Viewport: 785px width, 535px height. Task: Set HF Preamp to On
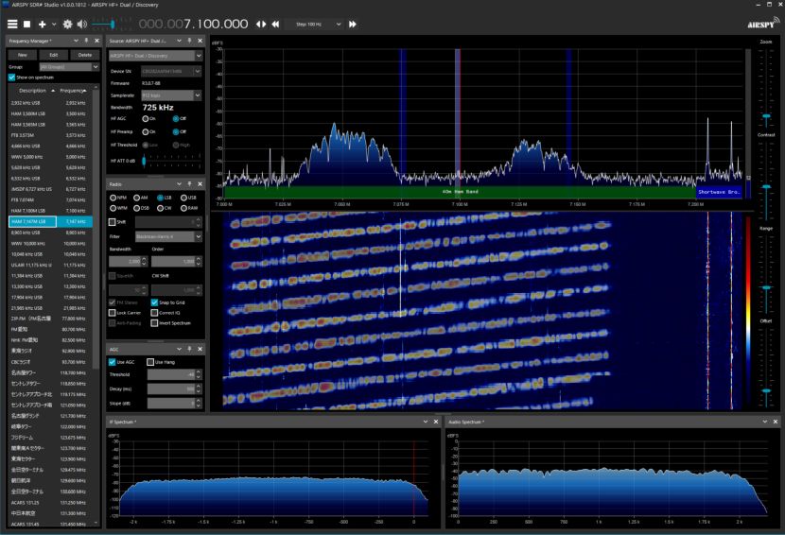click(x=146, y=131)
